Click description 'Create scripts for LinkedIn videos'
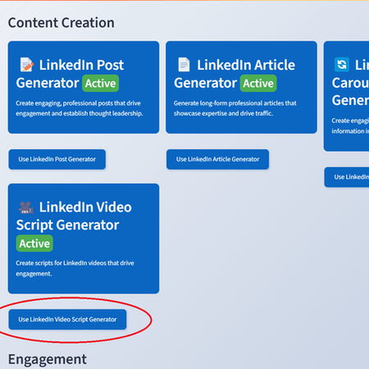Viewport: 369px width, 369px height. (61, 263)
